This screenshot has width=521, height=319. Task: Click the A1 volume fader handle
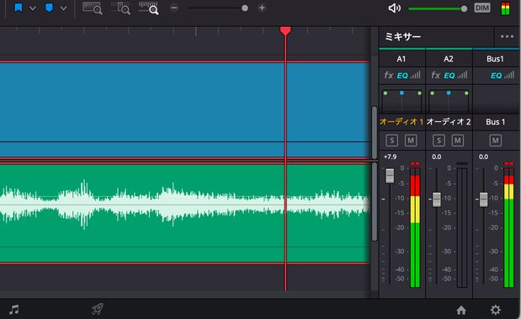point(390,176)
